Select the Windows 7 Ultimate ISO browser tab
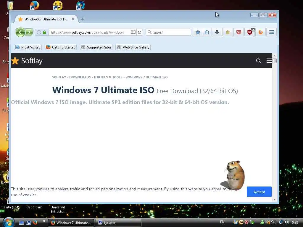Screen dimensions: 303x227 pos(46,19)
